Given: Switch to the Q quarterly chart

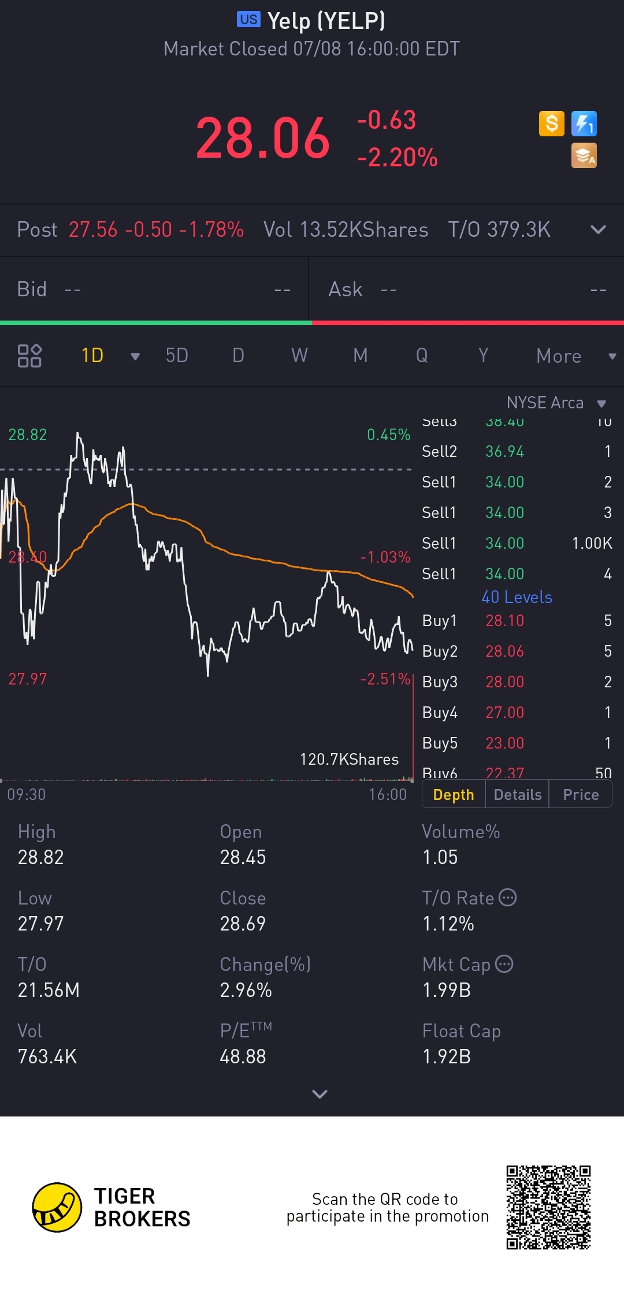Looking at the screenshot, I should (x=422, y=356).
